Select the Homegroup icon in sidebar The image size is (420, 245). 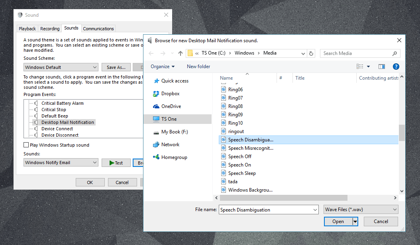tap(156, 157)
